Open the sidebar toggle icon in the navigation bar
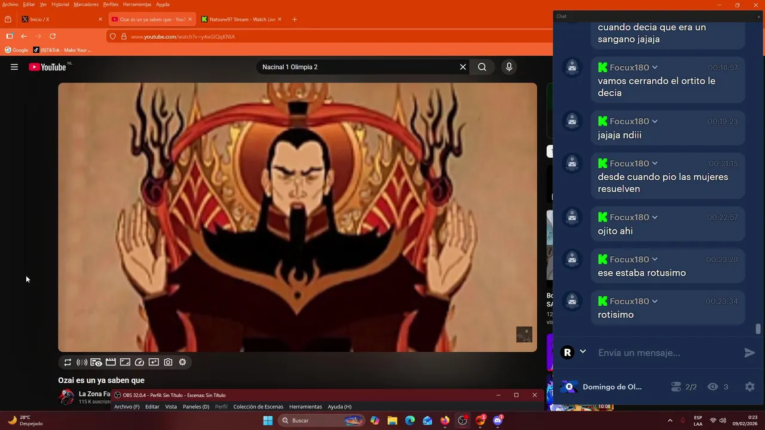Image resolution: width=765 pixels, height=430 pixels. click(10, 36)
